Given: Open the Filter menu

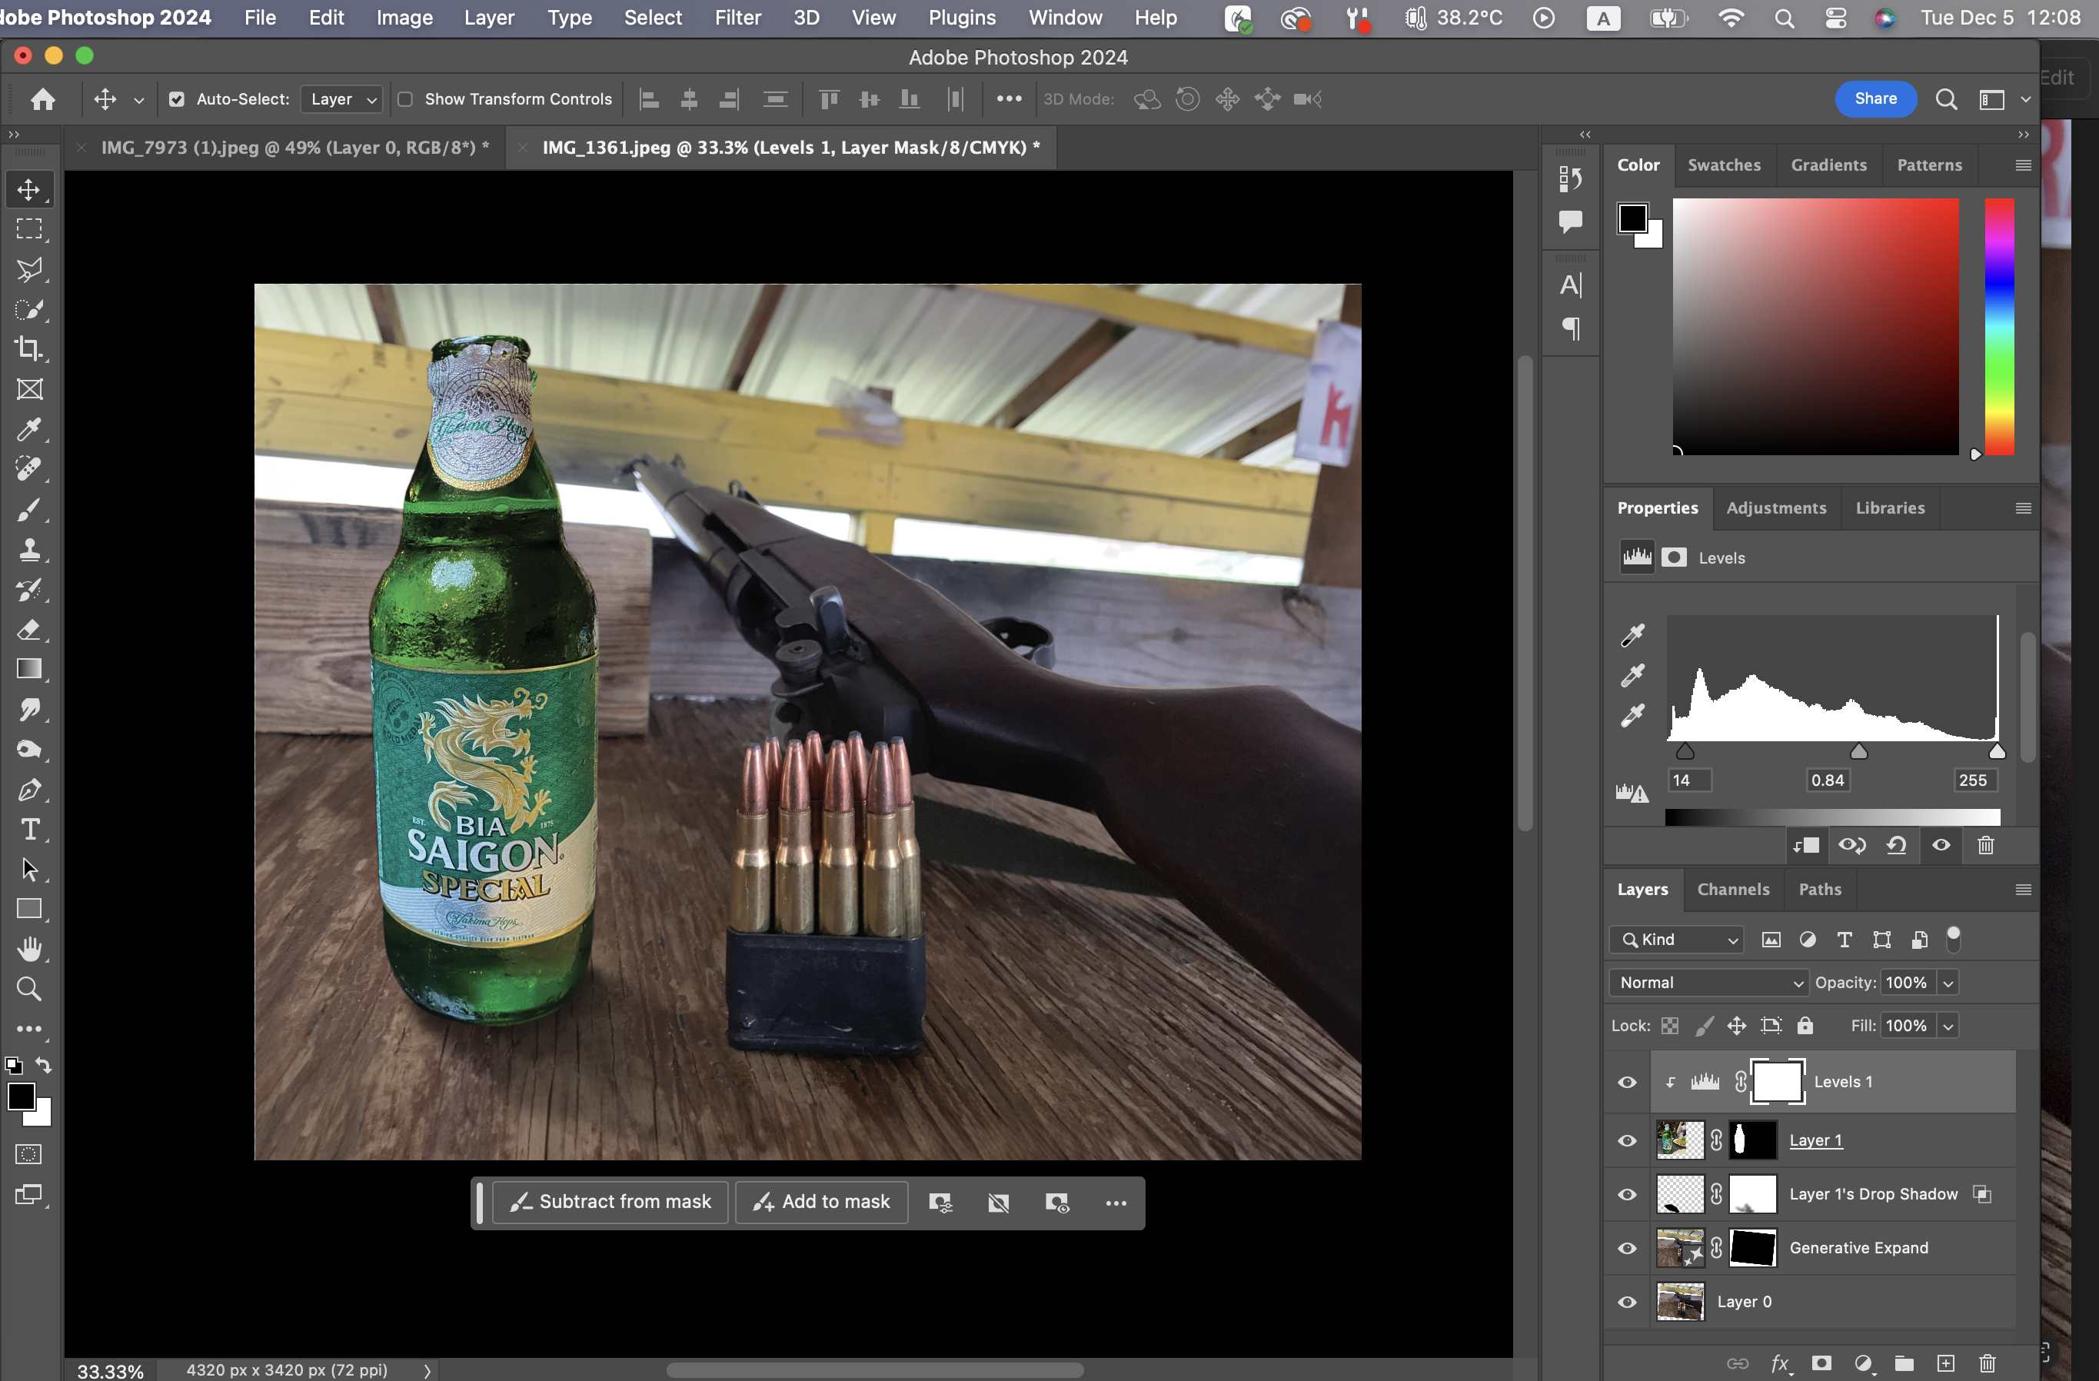Looking at the screenshot, I should pyautogui.click(x=737, y=18).
